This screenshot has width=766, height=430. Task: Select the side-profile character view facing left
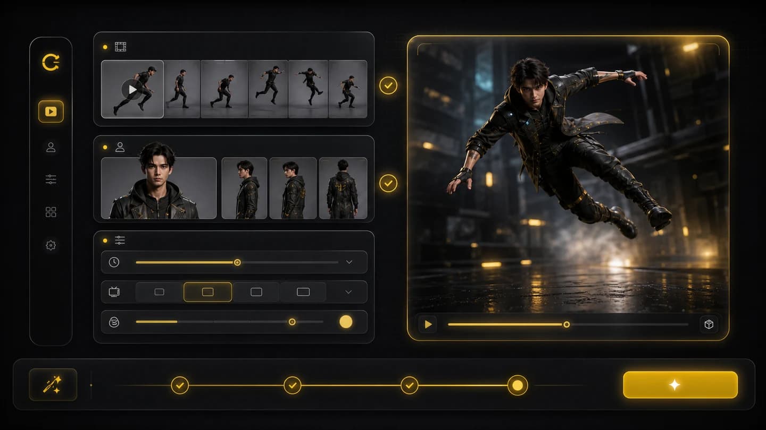tap(244, 188)
